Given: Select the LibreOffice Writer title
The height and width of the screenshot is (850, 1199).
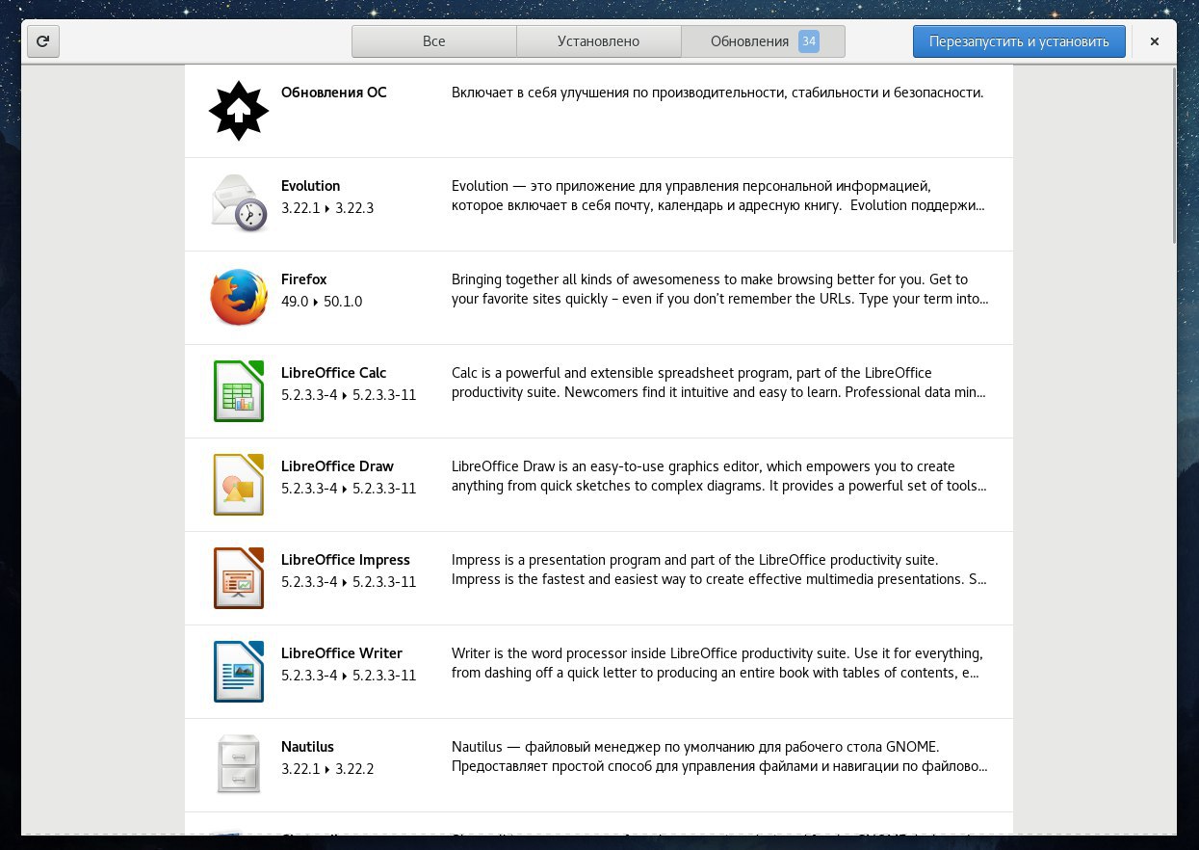Looking at the screenshot, I should click(x=342, y=653).
